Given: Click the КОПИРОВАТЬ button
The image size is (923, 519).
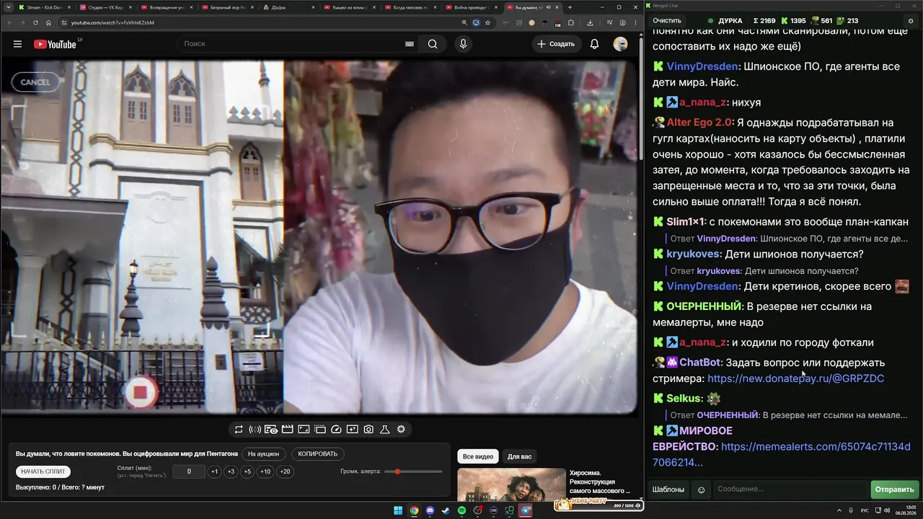Looking at the screenshot, I should click(x=317, y=454).
